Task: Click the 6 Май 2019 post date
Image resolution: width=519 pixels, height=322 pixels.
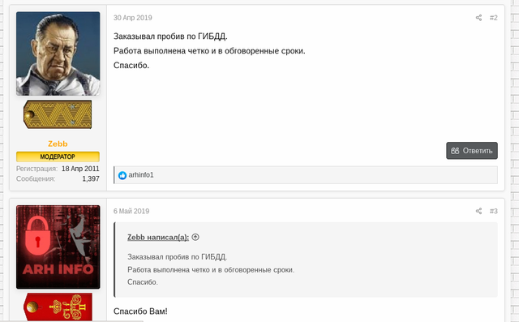Action: click(x=131, y=211)
